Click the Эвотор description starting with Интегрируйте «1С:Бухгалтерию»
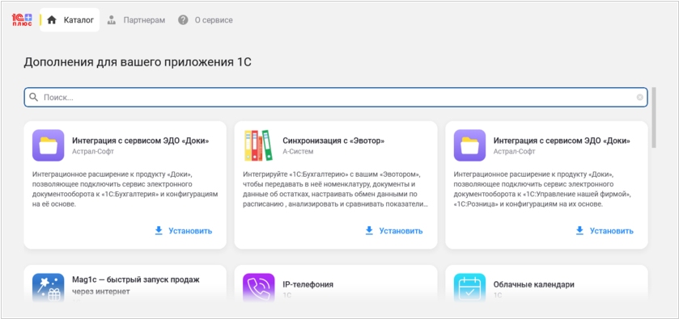 (x=336, y=189)
